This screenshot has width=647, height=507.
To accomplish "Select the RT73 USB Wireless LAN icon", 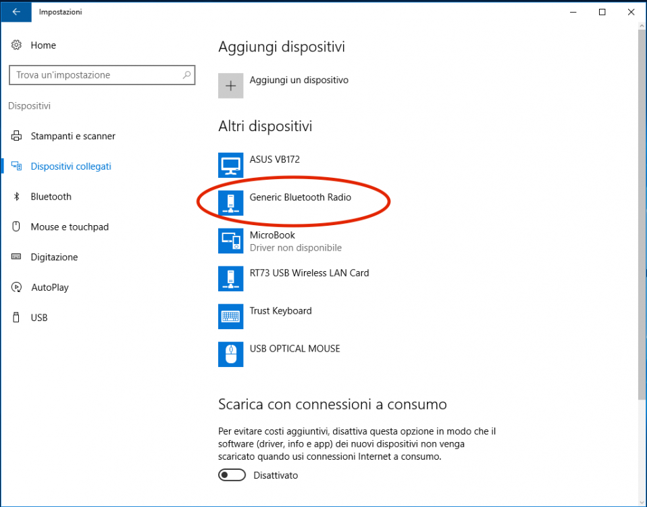I will point(231,279).
